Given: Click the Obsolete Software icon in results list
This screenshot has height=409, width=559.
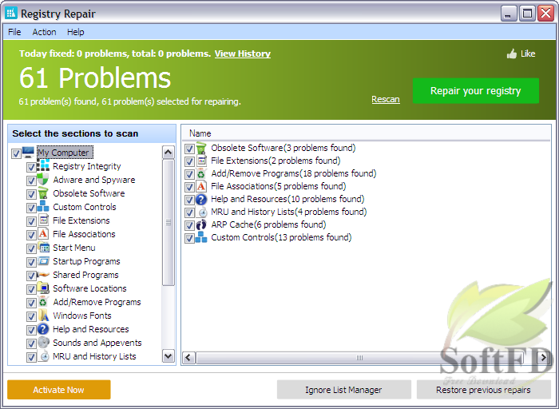Looking at the screenshot, I should tap(201, 148).
